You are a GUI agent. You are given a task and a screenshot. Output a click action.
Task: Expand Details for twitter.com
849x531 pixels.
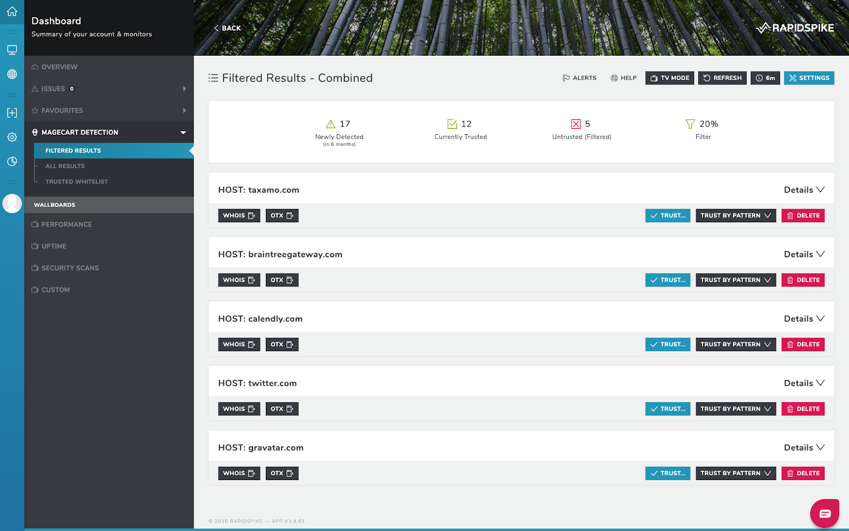(804, 384)
